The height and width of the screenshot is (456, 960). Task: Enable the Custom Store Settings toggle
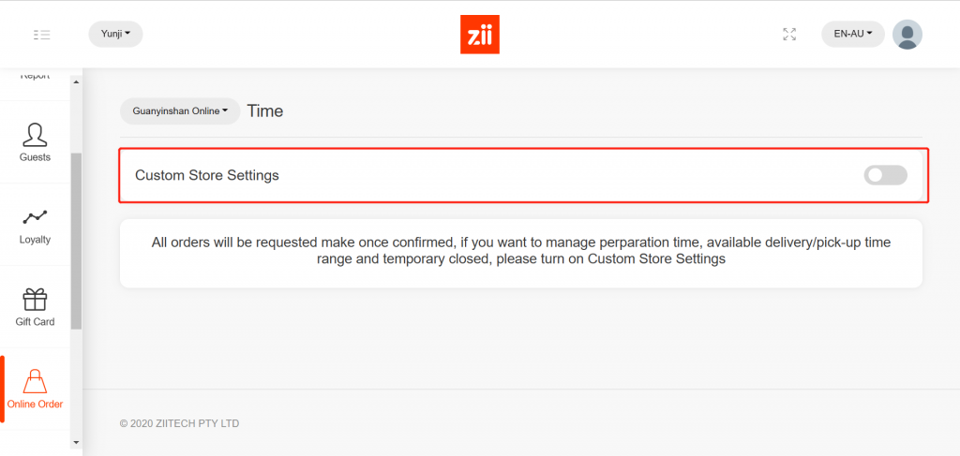pos(885,175)
